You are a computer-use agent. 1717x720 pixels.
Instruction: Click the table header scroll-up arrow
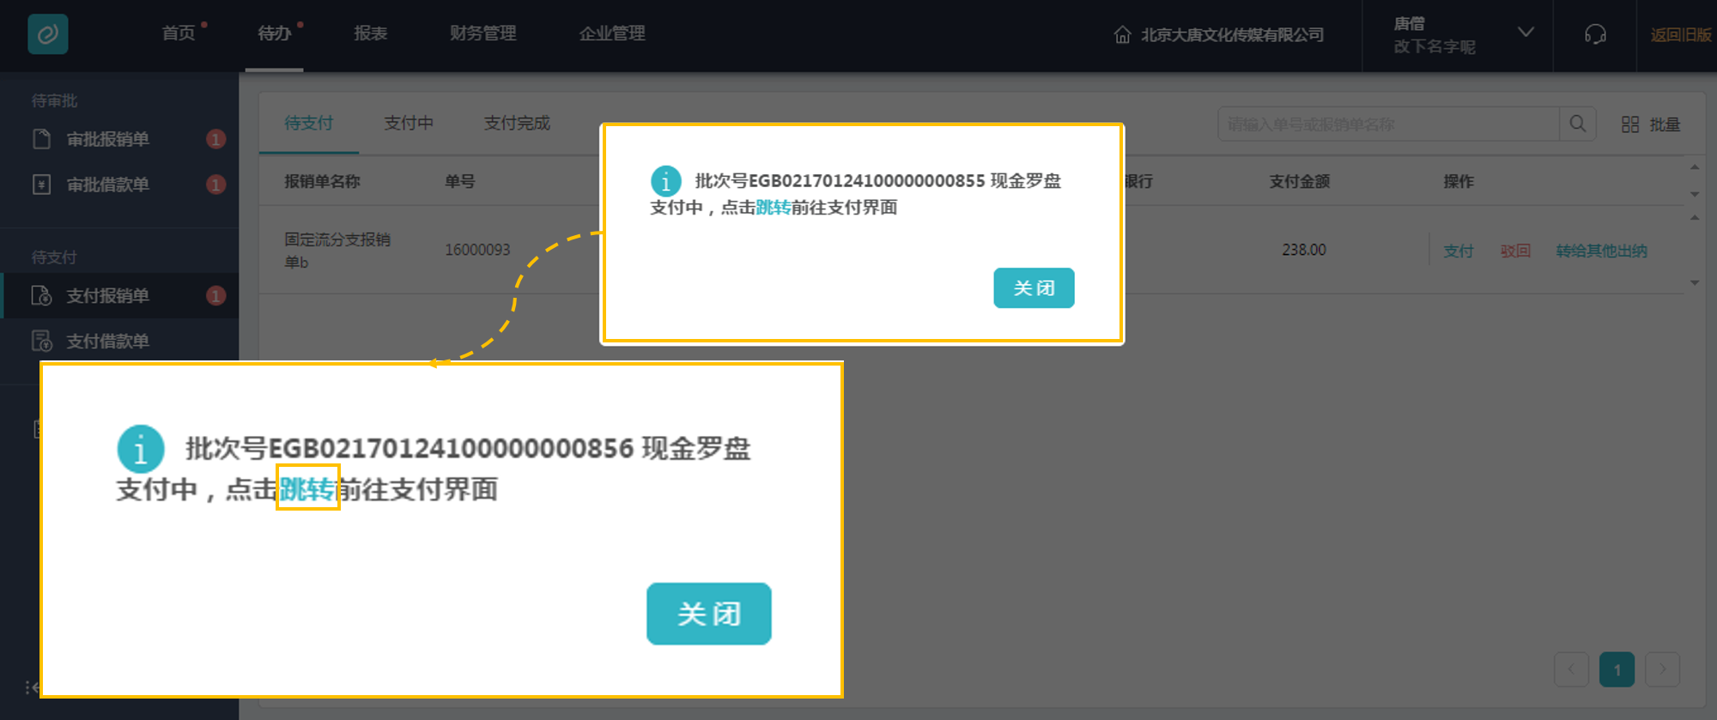1695,166
